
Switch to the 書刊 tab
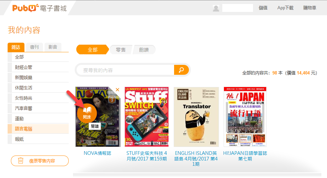[34, 47]
